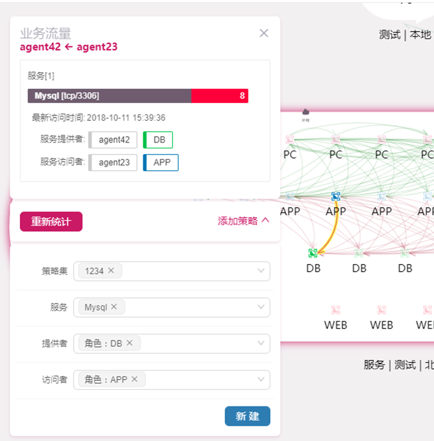This screenshot has width=434, height=441.
Task: Close the 业务流量 panel
Action: (264, 33)
